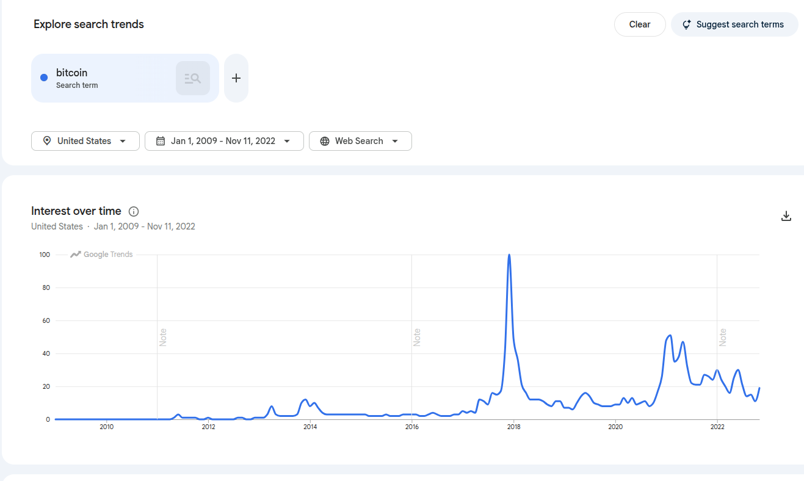
Task: Open the Jan 1, 2009 - Nov 11, 2022 date dropdown
Action: click(224, 141)
